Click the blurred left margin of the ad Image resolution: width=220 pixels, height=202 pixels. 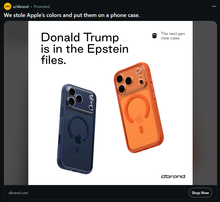[x=16, y=103]
